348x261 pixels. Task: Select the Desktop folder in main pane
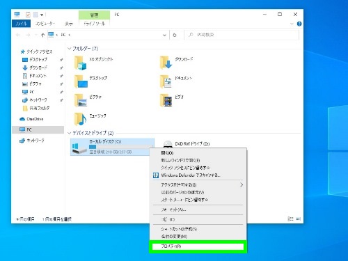(90, 81)
